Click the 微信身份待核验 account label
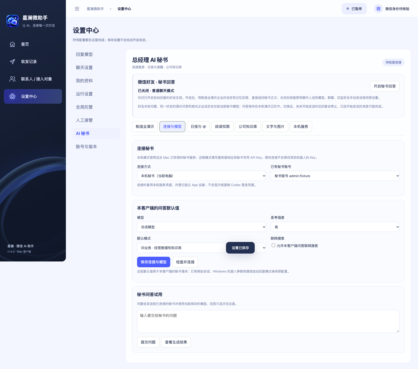 pos(397,9)
